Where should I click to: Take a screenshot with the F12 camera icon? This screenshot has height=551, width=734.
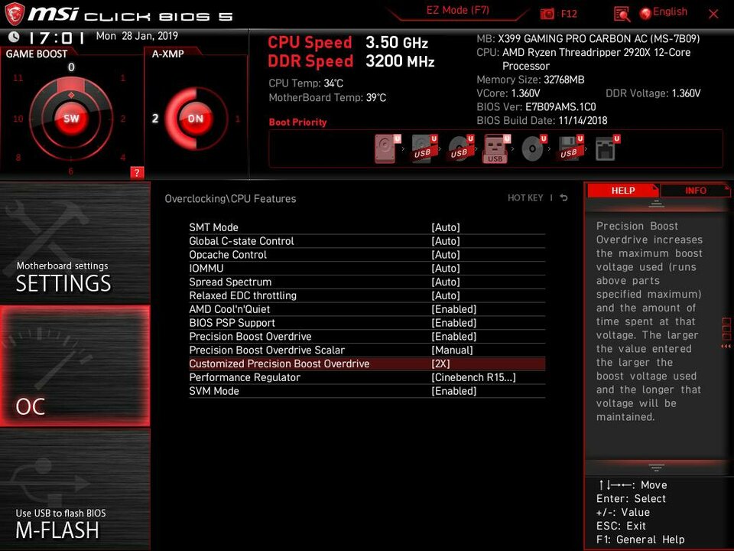click(x=547, y=14)
